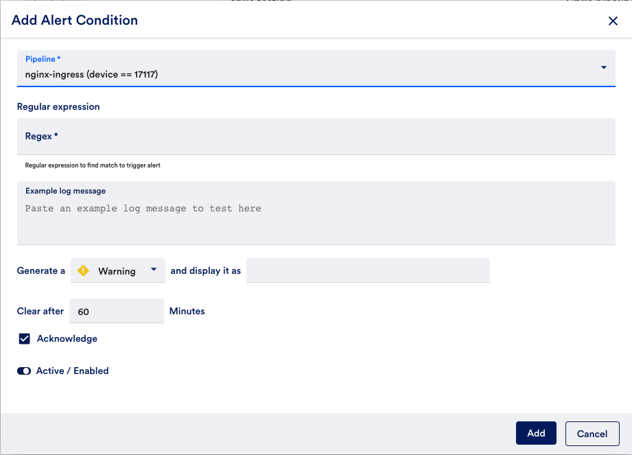The image size is (632, 455).
Task: Focus the 'and display it as' field
Action: pos(368,270)
